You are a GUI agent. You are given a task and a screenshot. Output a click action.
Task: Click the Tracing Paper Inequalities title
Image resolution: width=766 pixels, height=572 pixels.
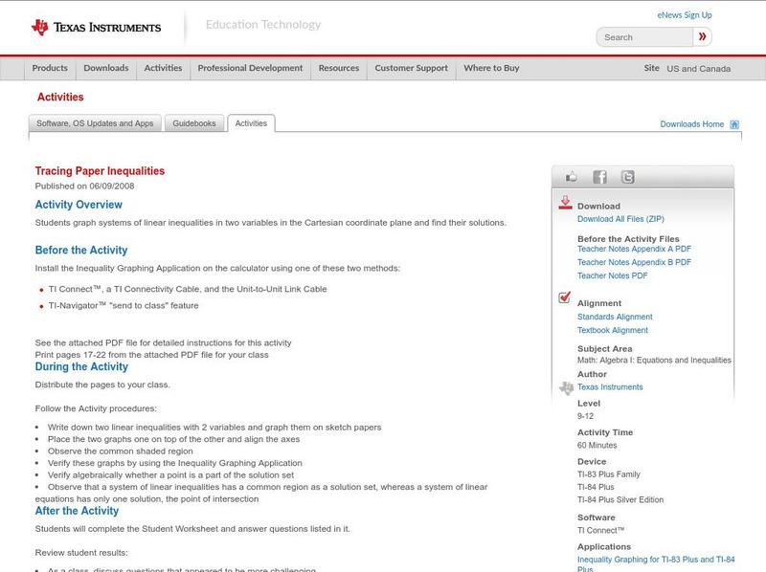[x=100, y=171]
